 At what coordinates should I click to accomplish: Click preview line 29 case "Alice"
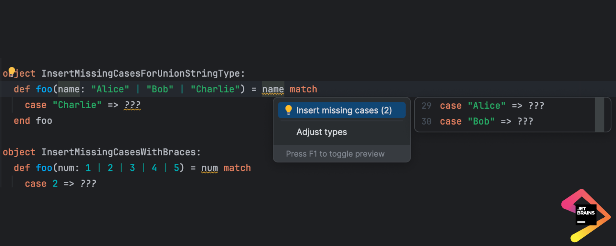tap(492, 106)
